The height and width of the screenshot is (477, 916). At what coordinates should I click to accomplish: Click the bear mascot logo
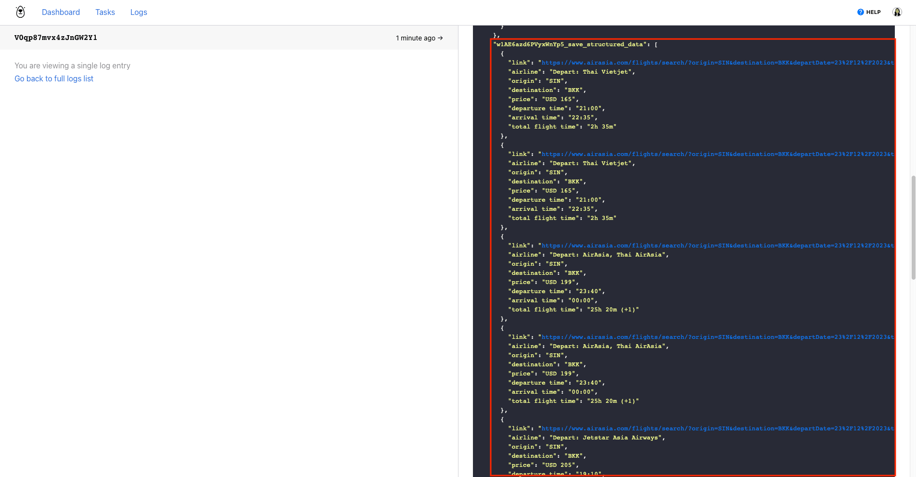point(20,11)
